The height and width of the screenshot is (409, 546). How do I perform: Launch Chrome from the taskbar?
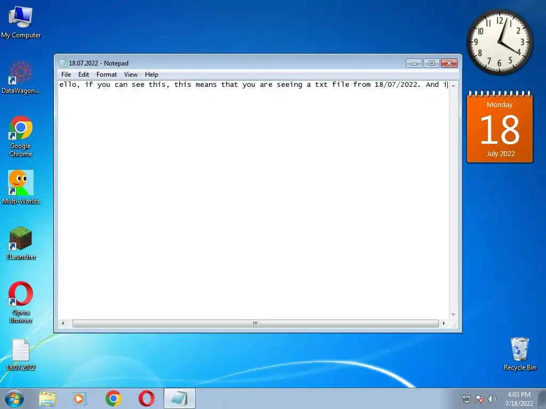tap(114, 398)
